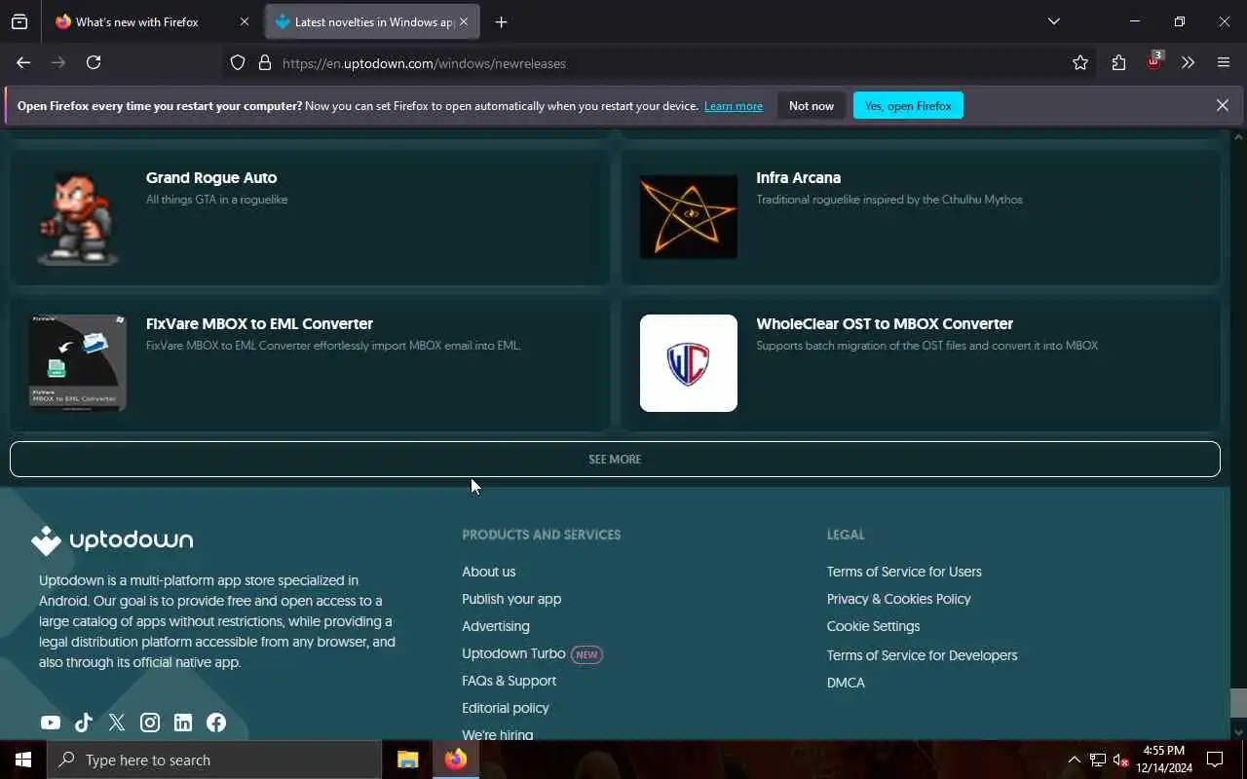Image resolution: width=1247 pixels, height=779 pixels.
Task: Open the Advertising footer link
Action: tap(496, 626)
